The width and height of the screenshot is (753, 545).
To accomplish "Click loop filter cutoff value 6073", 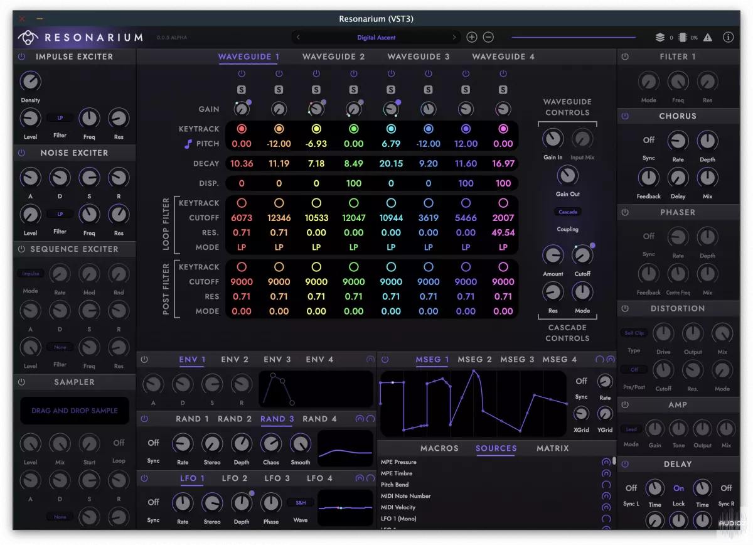I will tap(242, 218).
